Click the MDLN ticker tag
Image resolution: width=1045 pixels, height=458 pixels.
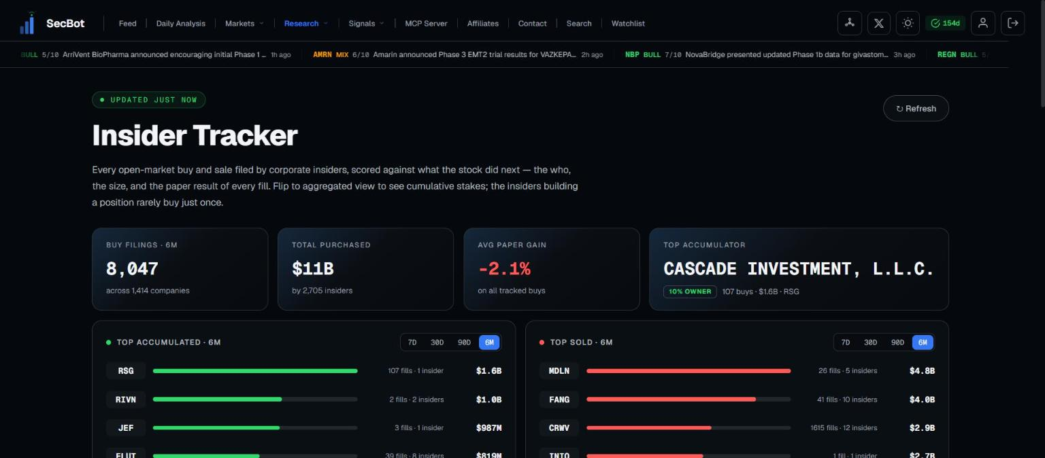[x=559, y=371]
